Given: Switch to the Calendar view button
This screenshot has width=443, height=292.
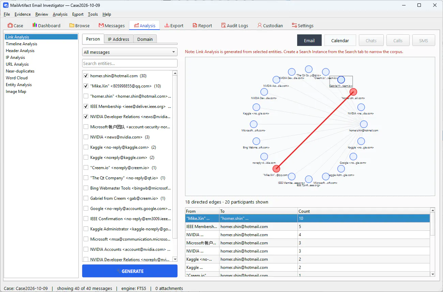Looking at the screenshot, I should (x=340, y=40).
